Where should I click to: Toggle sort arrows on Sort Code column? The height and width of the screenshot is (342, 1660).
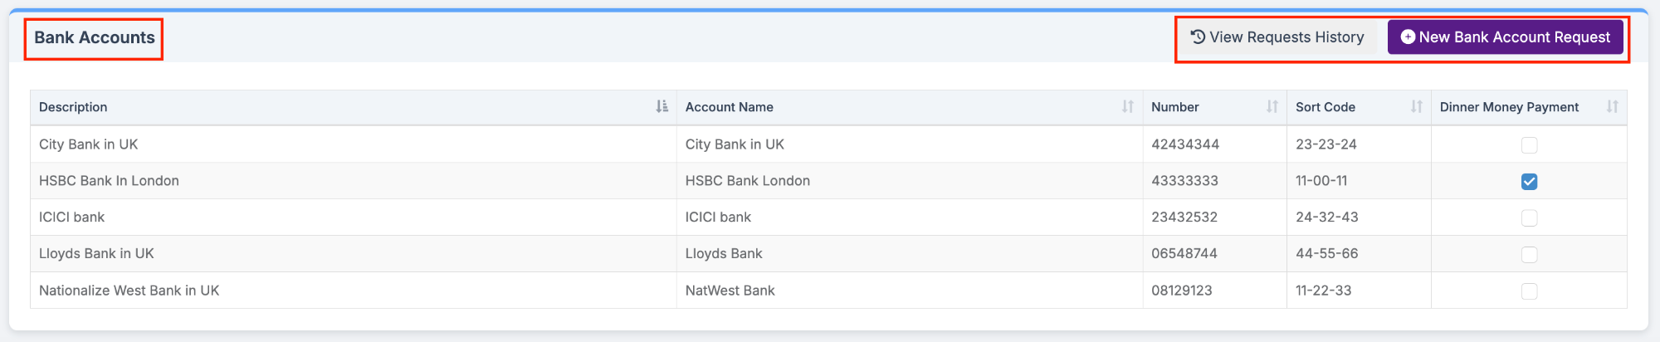tap(1416, 106)
